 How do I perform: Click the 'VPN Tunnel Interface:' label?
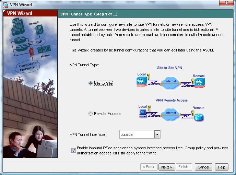[87, 135]
